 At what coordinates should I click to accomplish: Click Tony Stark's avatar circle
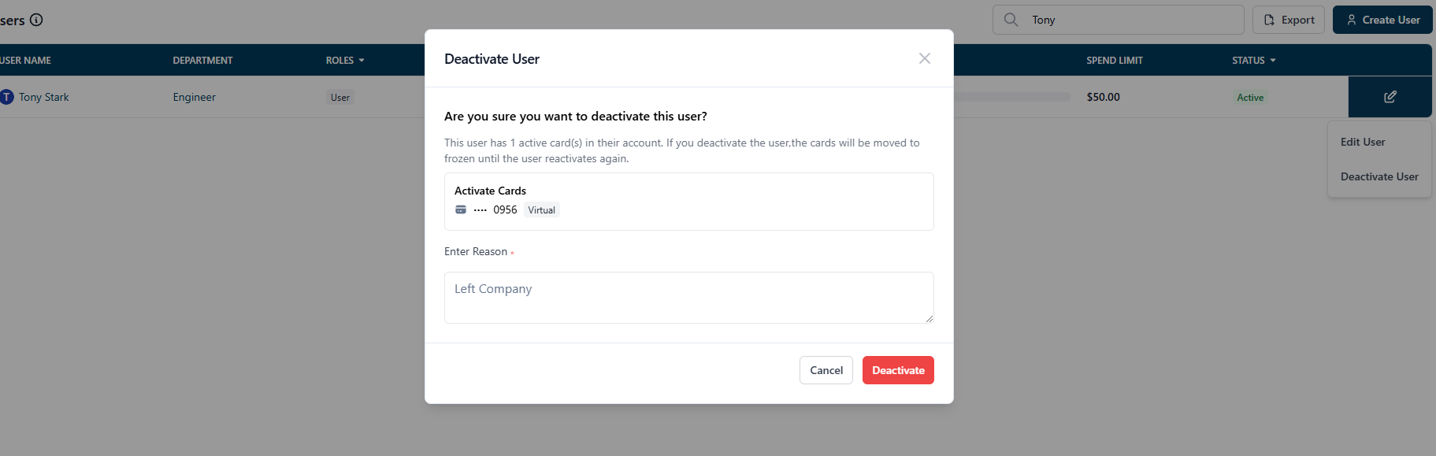(6, 97)
